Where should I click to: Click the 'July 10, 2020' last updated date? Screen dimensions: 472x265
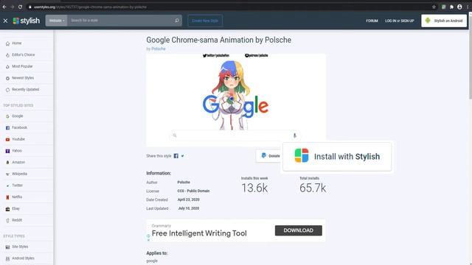click(x=189, y=208)
